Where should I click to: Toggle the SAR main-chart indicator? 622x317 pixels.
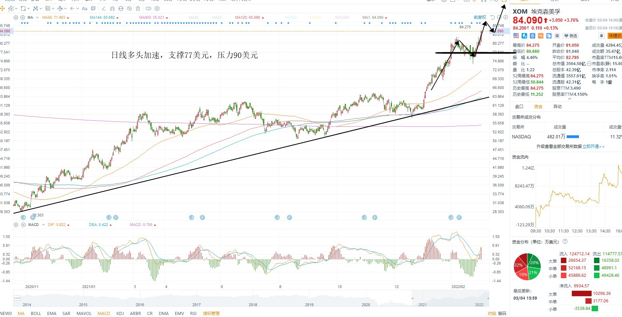(66, 313)
